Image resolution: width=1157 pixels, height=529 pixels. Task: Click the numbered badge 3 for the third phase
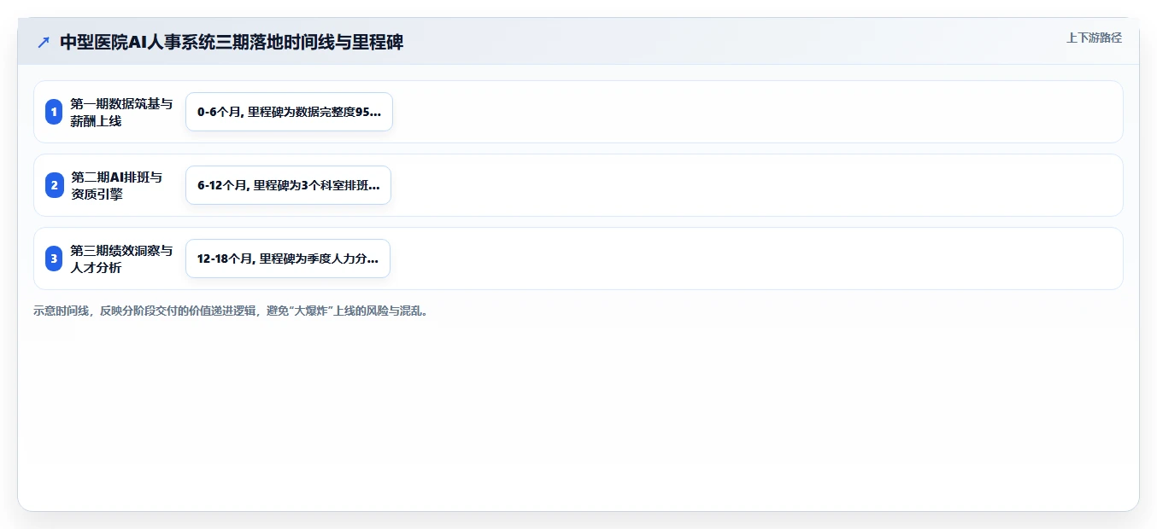pos(54,259)
